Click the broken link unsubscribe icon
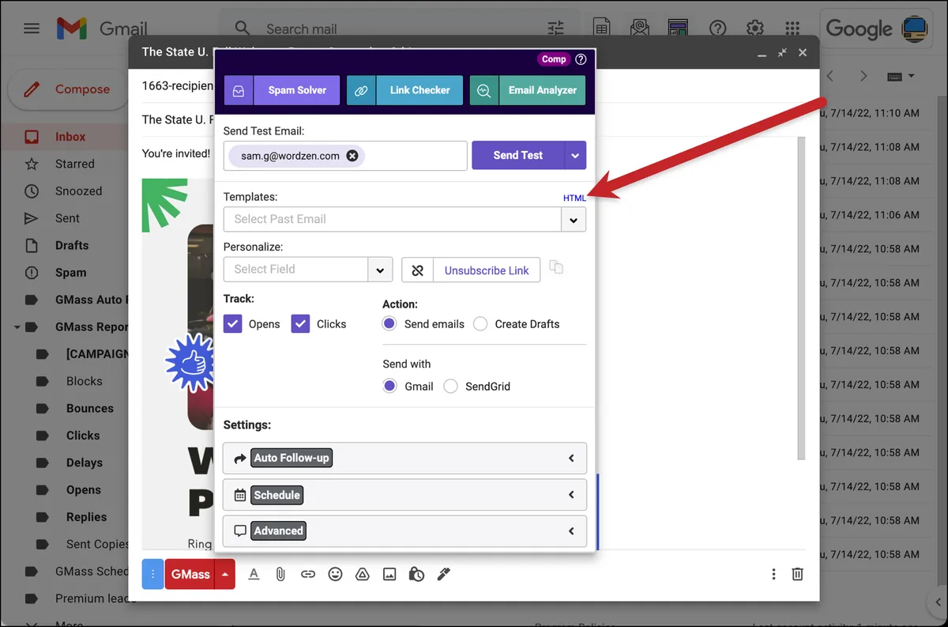Viewport: 948px width, 627px height. click(418, 270)
